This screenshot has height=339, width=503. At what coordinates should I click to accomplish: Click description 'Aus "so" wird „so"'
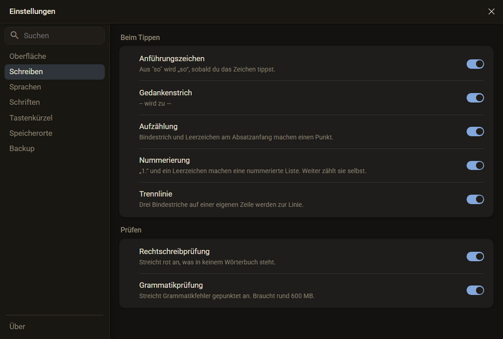pos(164,69)
